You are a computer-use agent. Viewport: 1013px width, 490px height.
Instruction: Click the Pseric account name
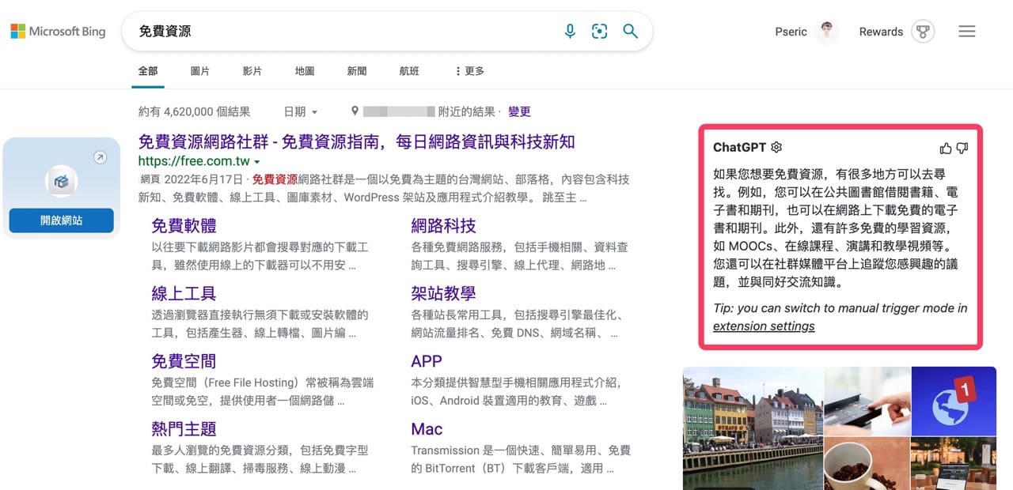(791, 32)
